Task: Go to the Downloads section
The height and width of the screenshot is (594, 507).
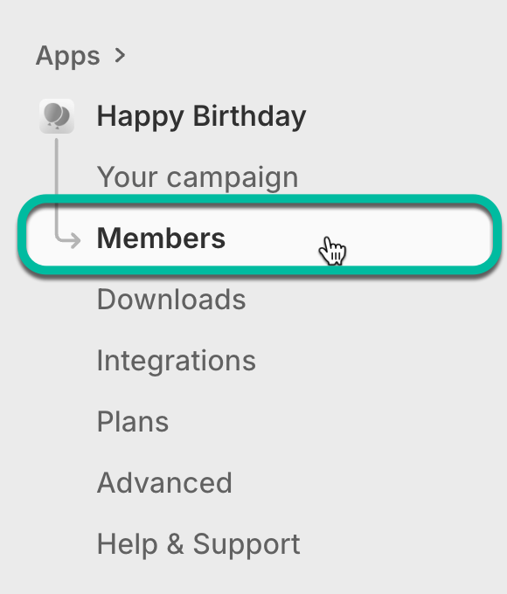Action: pyautogui.click(x=171, y=300)
